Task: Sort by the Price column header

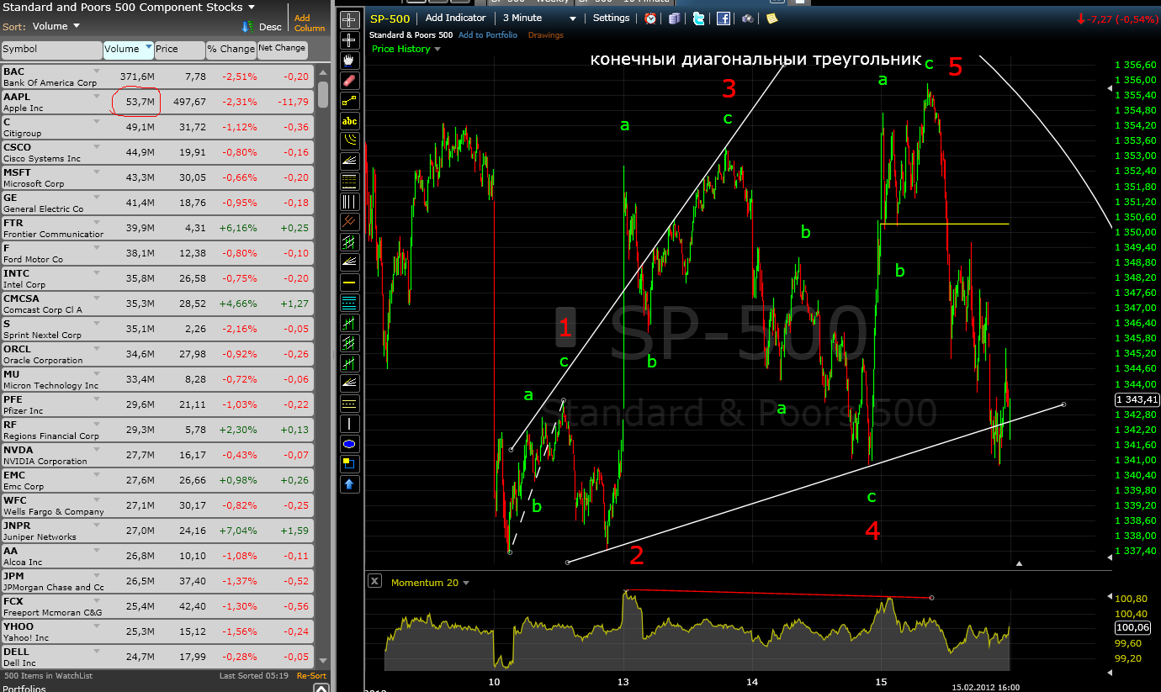Action: pyautogui.click(x=180, y=50)
